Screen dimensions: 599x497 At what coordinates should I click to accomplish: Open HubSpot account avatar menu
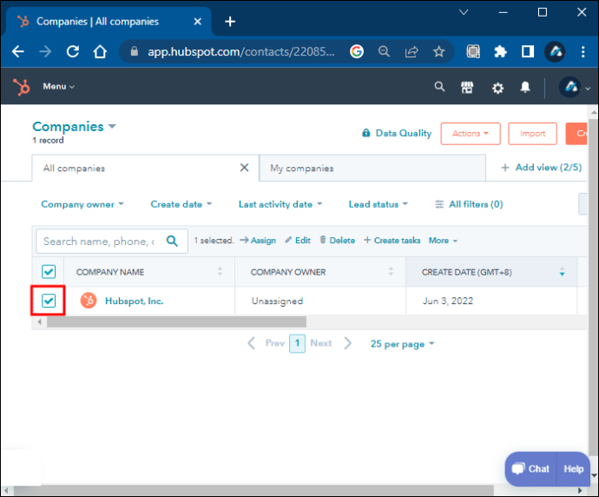574,87
